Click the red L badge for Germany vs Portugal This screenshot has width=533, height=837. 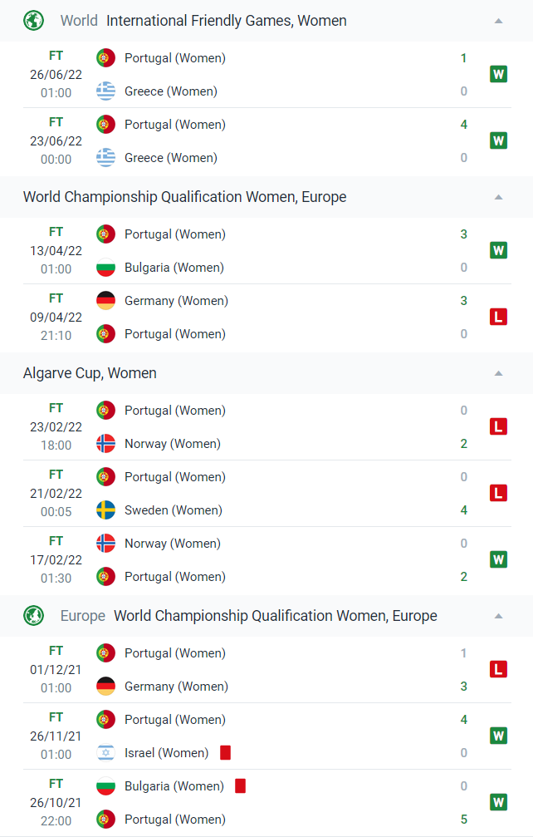(x=498, y=317)
